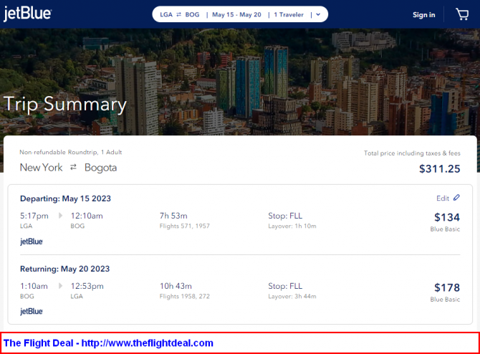Viewport: 480px width, 354px height.
Task: Click the $178 returning fare
Action: [x=447, y=287]
